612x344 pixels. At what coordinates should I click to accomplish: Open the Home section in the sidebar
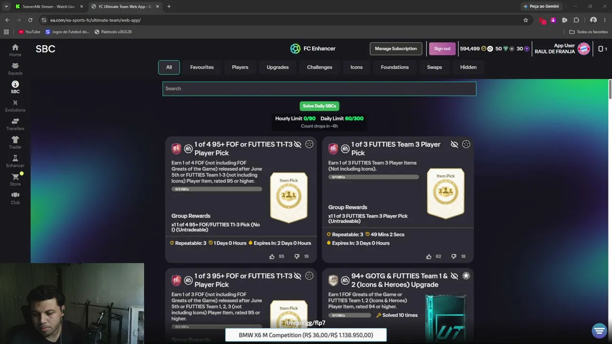[x=15, y=50]
